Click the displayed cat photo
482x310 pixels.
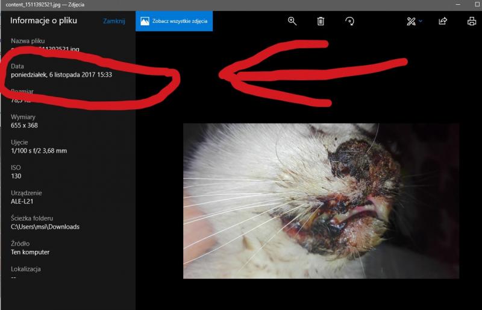point(321,201)
